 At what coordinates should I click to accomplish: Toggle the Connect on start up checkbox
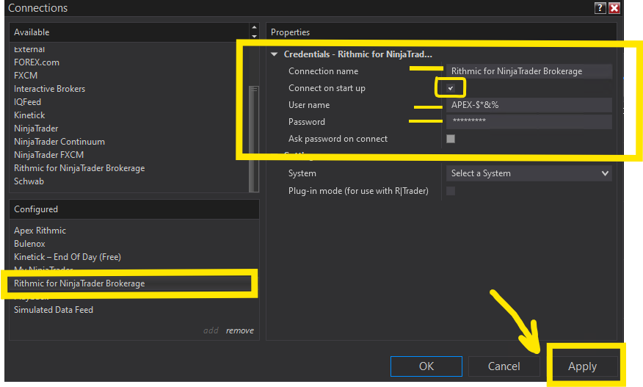[x=450, y=88]
